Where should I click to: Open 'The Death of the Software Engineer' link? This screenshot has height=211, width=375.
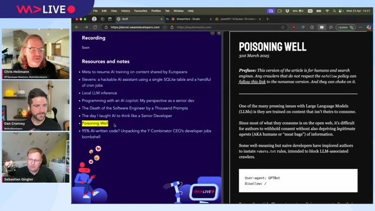click(135, 108)
